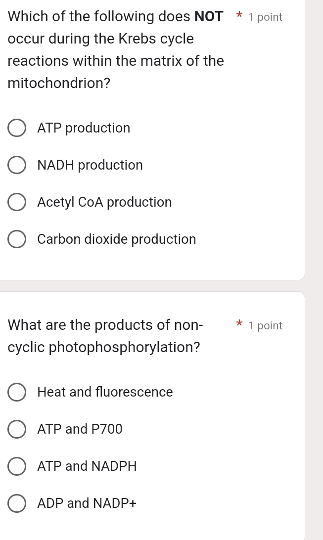
Task: Click the photophosphorylation question text
Action: tap(104, 335)
